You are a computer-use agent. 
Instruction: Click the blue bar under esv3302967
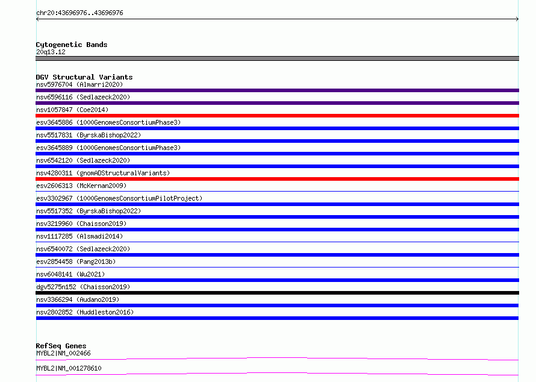(x=277, y=204)
